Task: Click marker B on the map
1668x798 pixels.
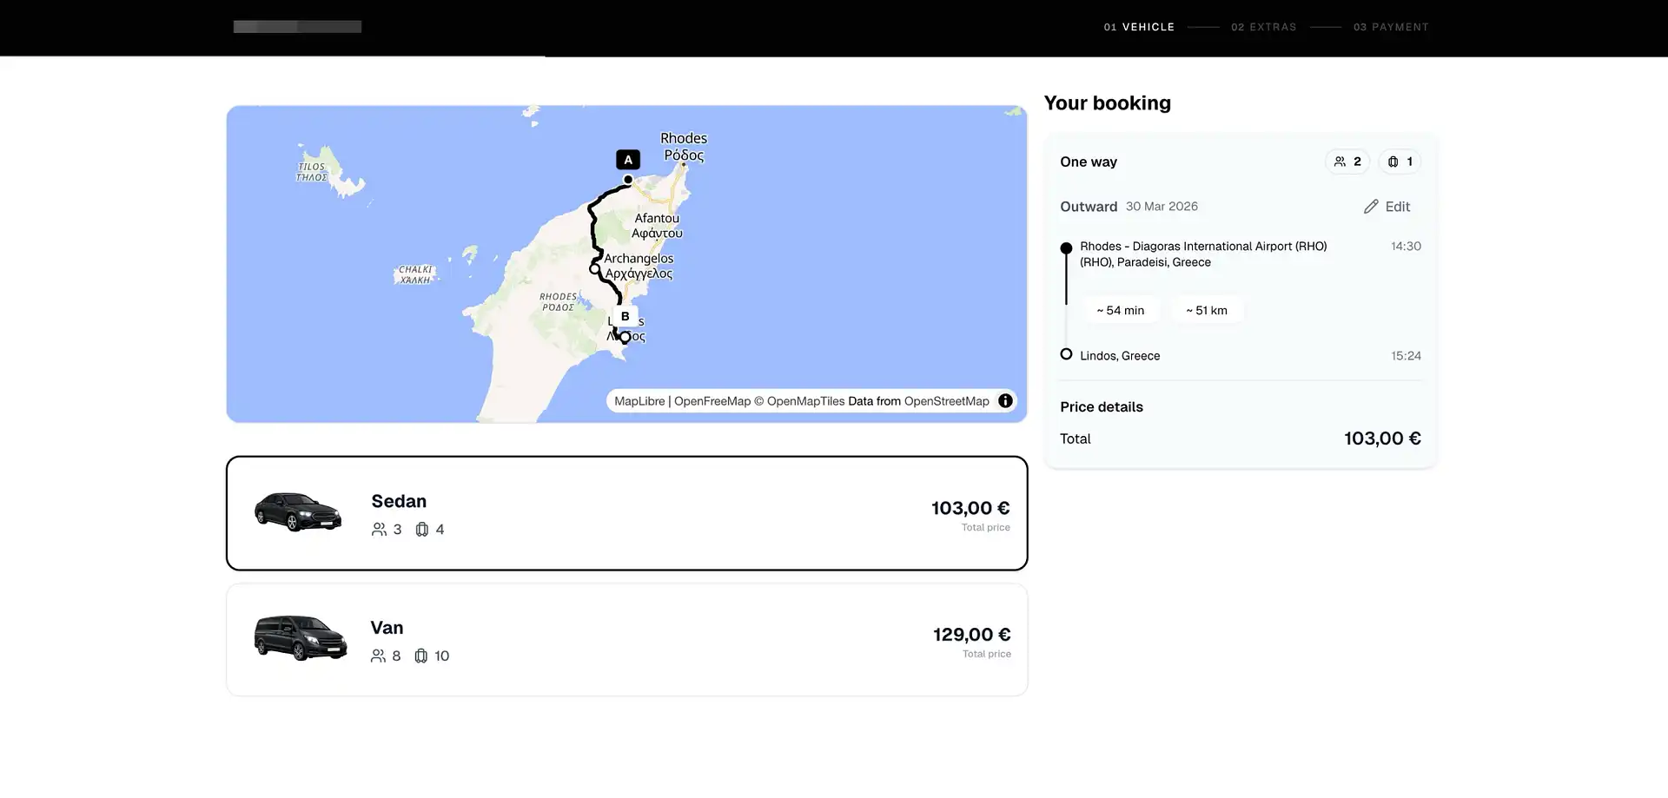Action: click(625, 316)
